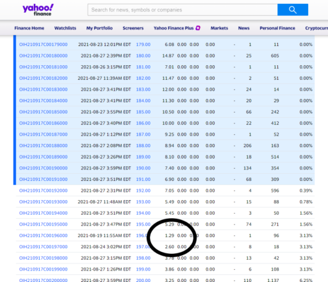Open Personal Finance nav item
328x282 pixels.
point(277,28)
